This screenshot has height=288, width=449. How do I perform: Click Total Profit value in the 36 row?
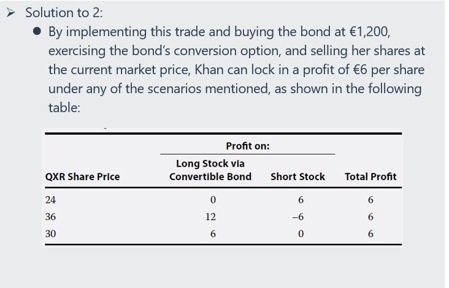tap(371, 216)
